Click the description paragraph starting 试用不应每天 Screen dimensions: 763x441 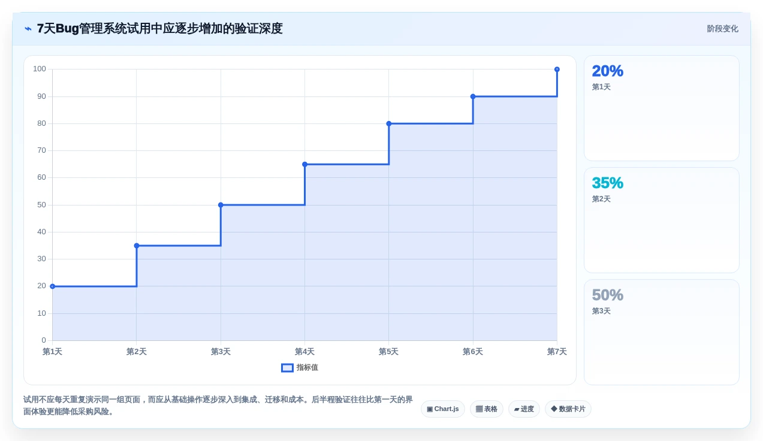click(218, 406)
